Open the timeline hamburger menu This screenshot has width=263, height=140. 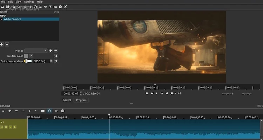(x=3, y=111)
